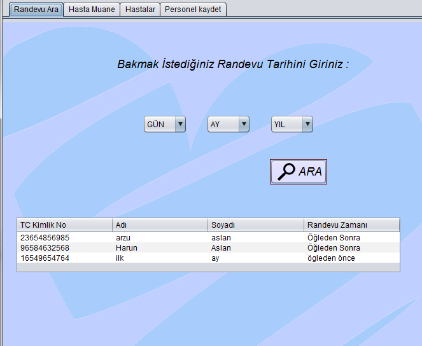Click the name cell 'ilk'

tap(119, 258)
